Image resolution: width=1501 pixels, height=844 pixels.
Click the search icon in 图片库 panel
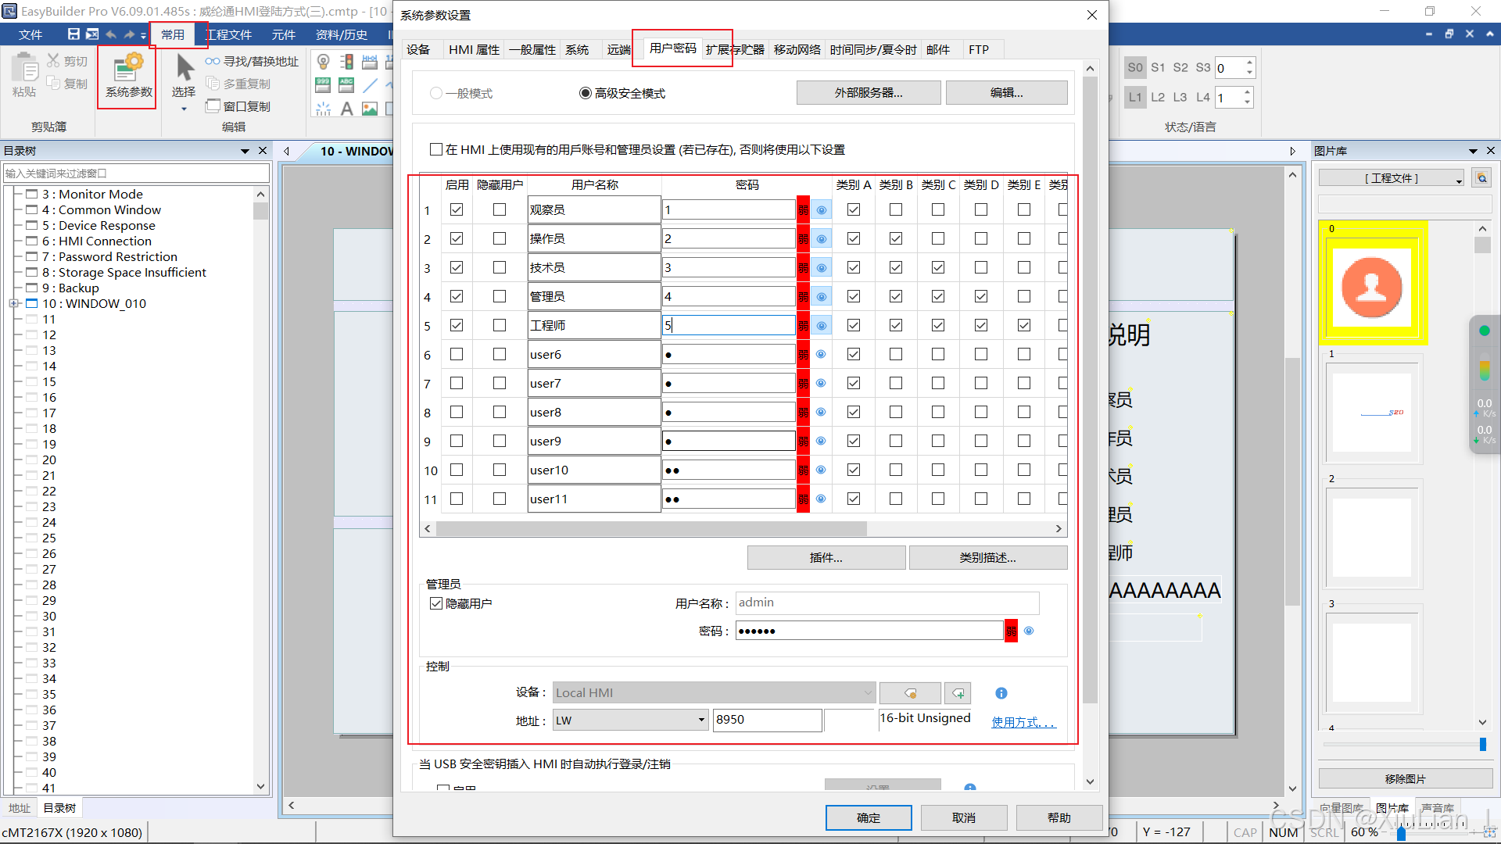coord(1481,178)
